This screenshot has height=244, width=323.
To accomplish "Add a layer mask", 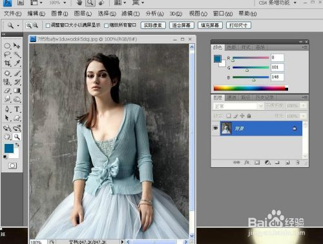I will click(257, 163).
